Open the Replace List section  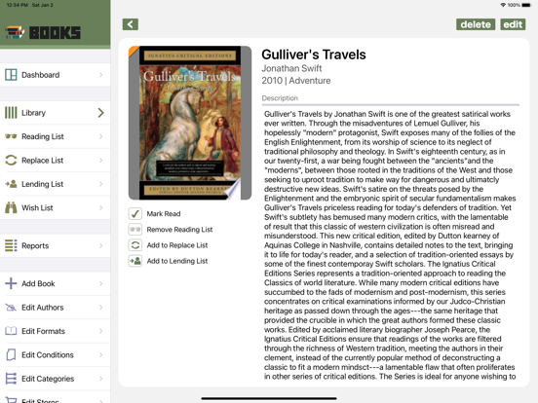pos(55,160)
